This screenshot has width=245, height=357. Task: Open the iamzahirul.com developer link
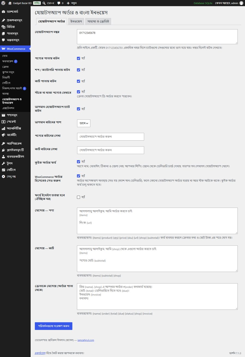(x=86, y=340)
